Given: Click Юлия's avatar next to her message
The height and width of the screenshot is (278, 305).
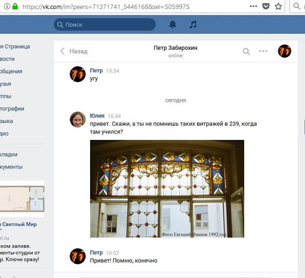Looking at the screenshot, I should pos(77,120).
